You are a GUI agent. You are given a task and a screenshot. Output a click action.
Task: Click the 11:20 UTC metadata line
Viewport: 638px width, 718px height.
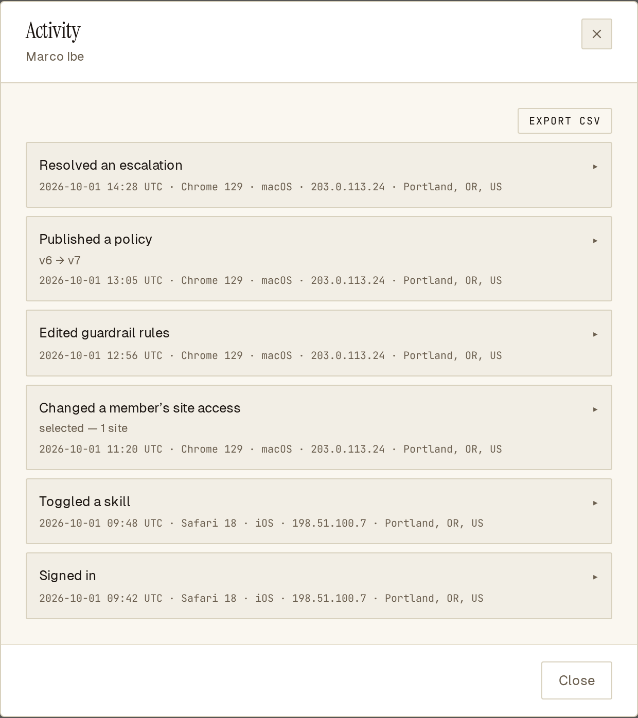271,449
